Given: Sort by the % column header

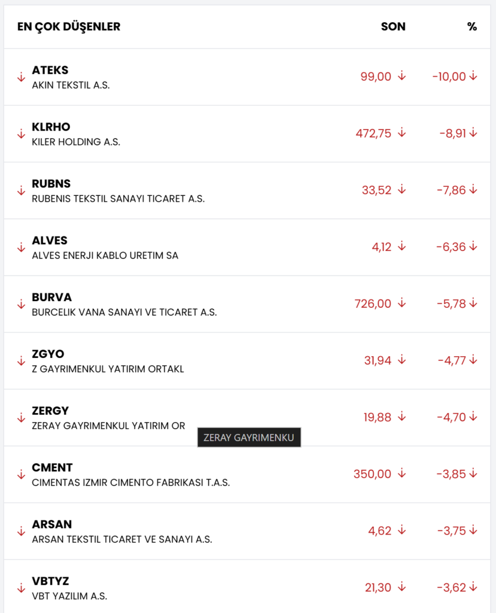Looking at the screenshot, I should pos(472,27).
